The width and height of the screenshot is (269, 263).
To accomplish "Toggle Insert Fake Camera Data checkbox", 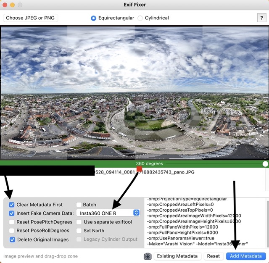I will coord(12,213).
